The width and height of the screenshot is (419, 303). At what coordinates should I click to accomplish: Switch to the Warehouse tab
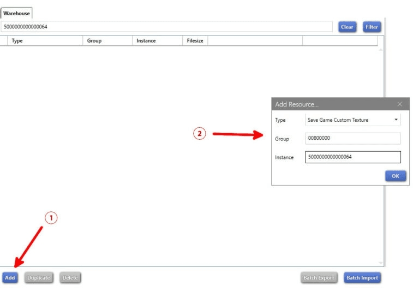16,13
